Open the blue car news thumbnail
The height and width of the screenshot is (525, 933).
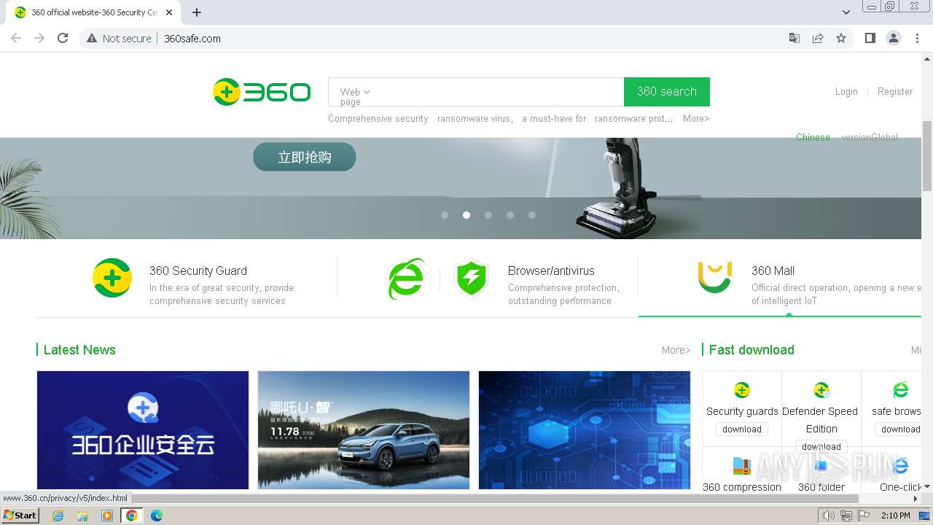coord(364,430)
